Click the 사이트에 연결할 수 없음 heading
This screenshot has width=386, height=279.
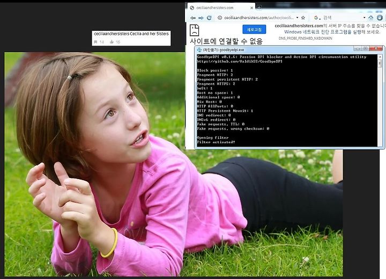pyautogui.click(x=226, y=41)
